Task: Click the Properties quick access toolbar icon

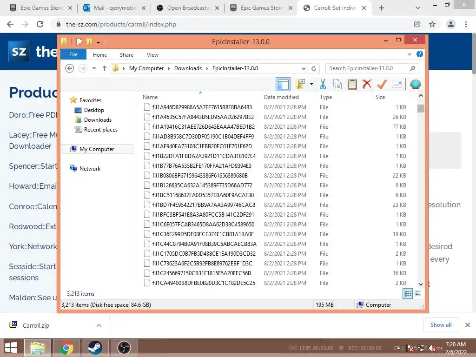Action: [79, 41]
